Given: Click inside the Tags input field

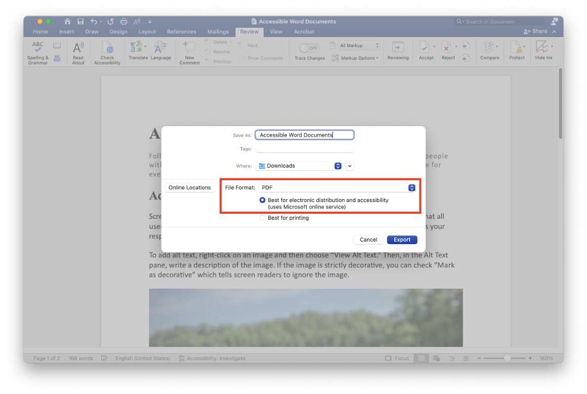Looking at the screenshot, I should click(x=304, y=148).
